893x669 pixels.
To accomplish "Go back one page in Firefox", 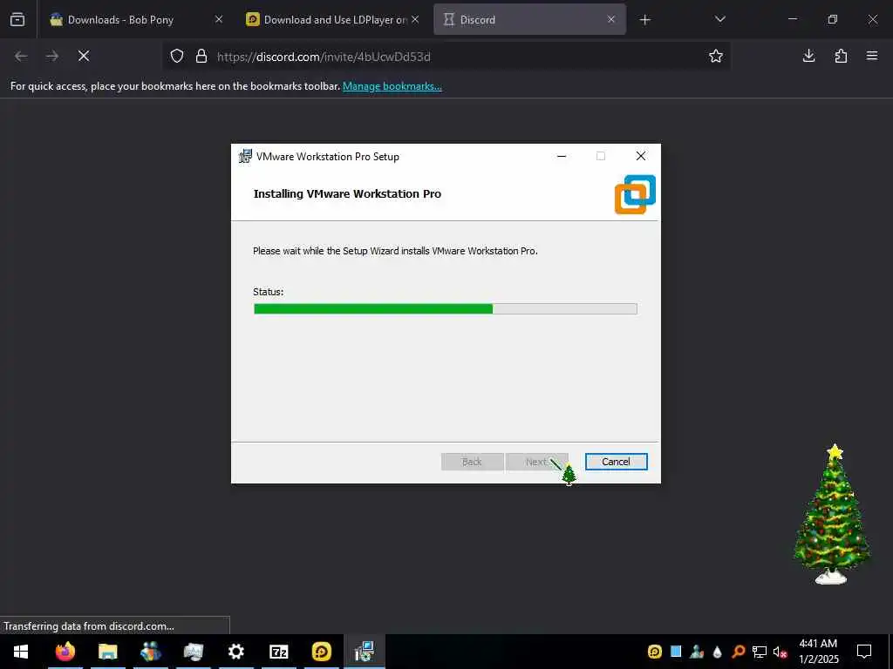I will [21, 56].
